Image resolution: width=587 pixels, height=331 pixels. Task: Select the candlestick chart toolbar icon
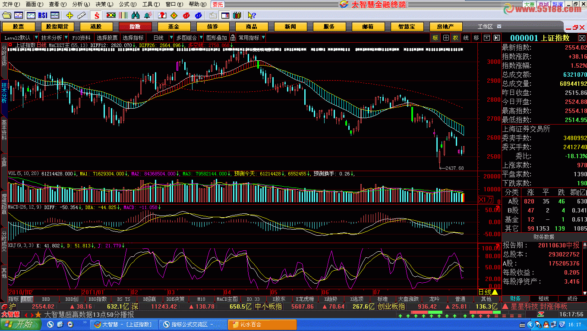(31, 16)
